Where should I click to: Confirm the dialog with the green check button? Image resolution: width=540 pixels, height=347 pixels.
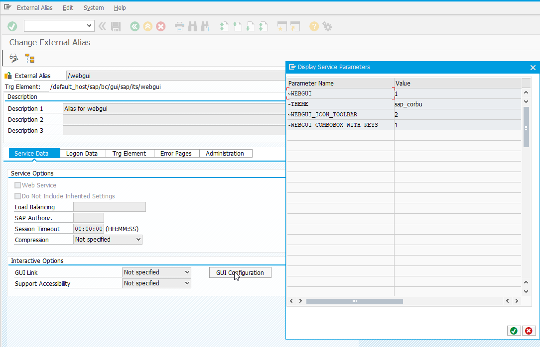click(514, 330)
